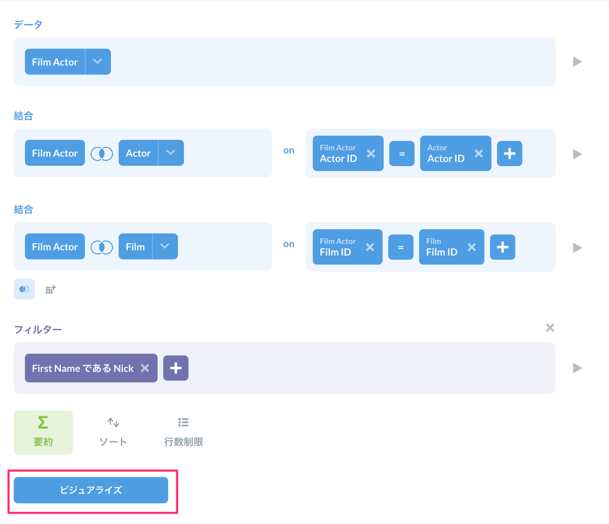The image size is (609, 524).
Task: Click the join type icon between Film Actor and Film
Action: 101,247
